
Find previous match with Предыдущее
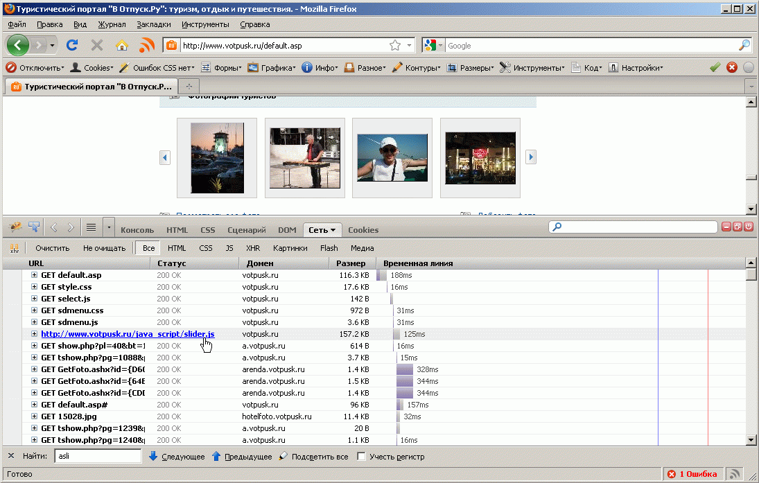point(242,457)
